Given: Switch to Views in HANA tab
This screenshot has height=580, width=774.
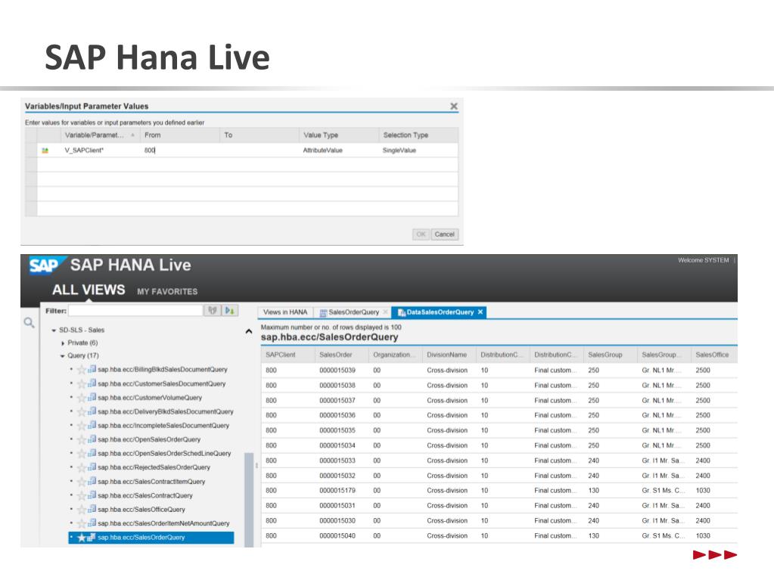Looking at the screenshot, I should [x=284, y=312].
